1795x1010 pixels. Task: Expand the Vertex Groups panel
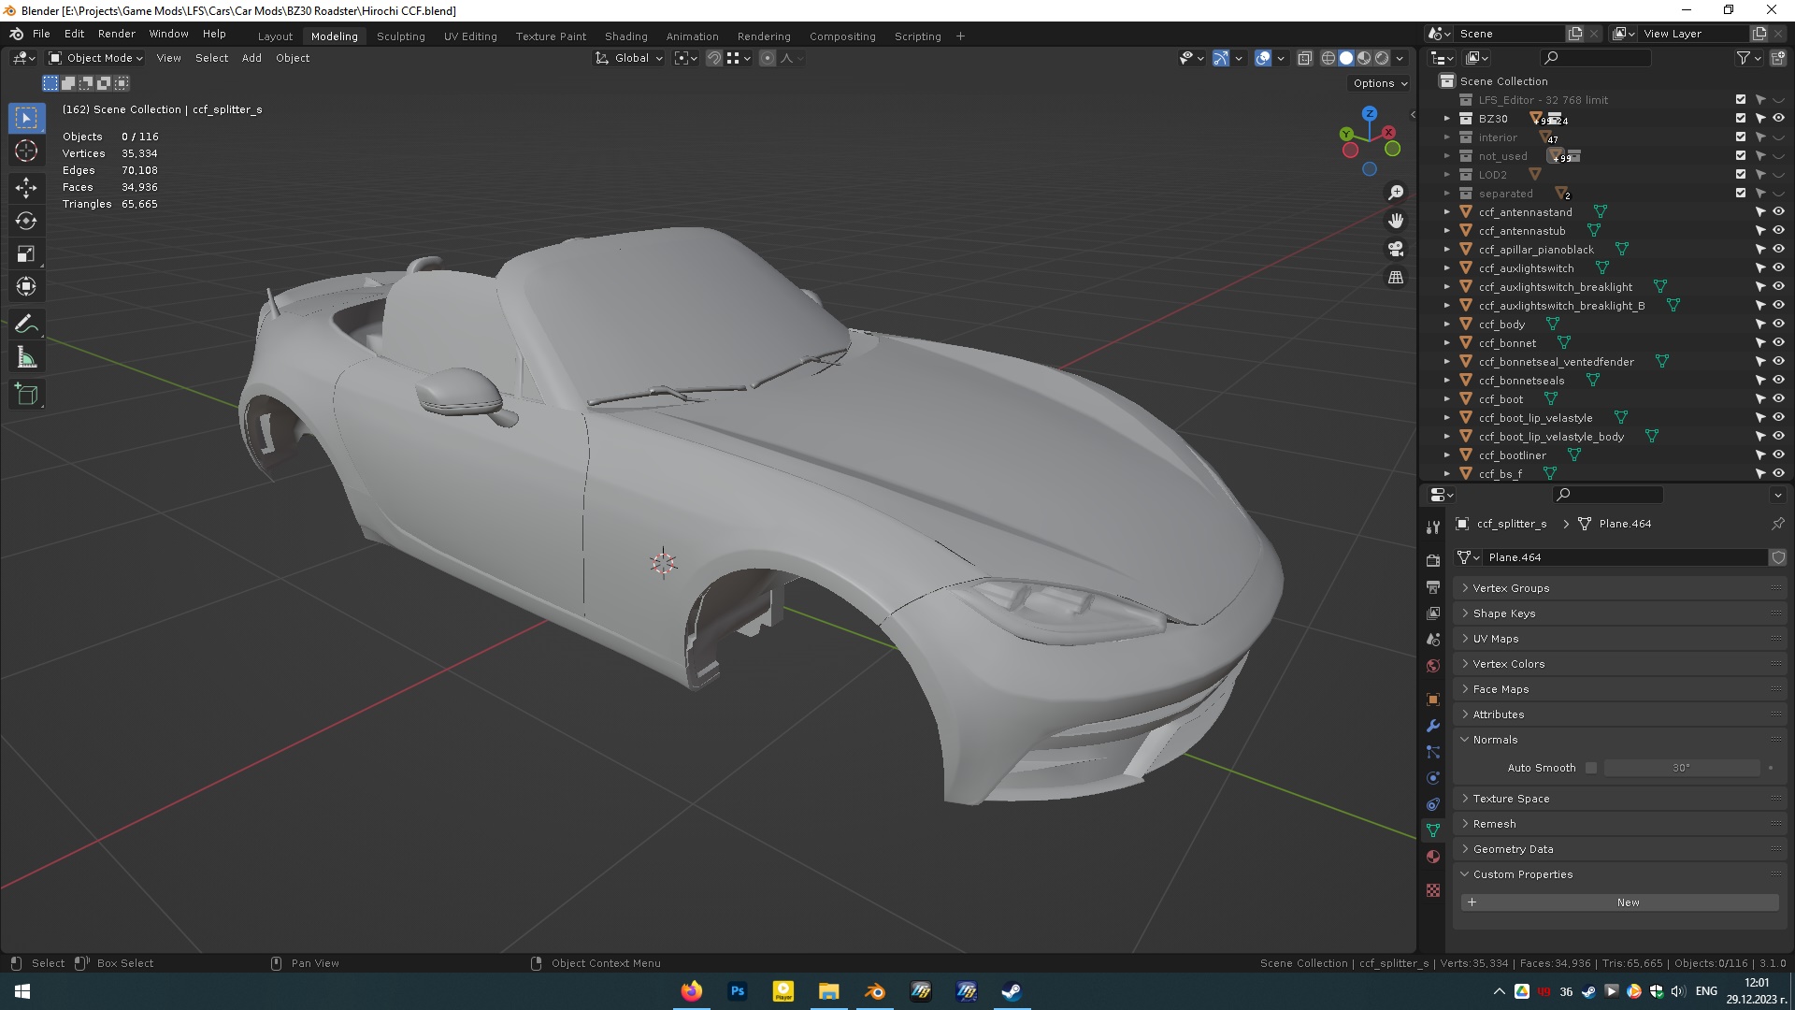coord(1511,588)
